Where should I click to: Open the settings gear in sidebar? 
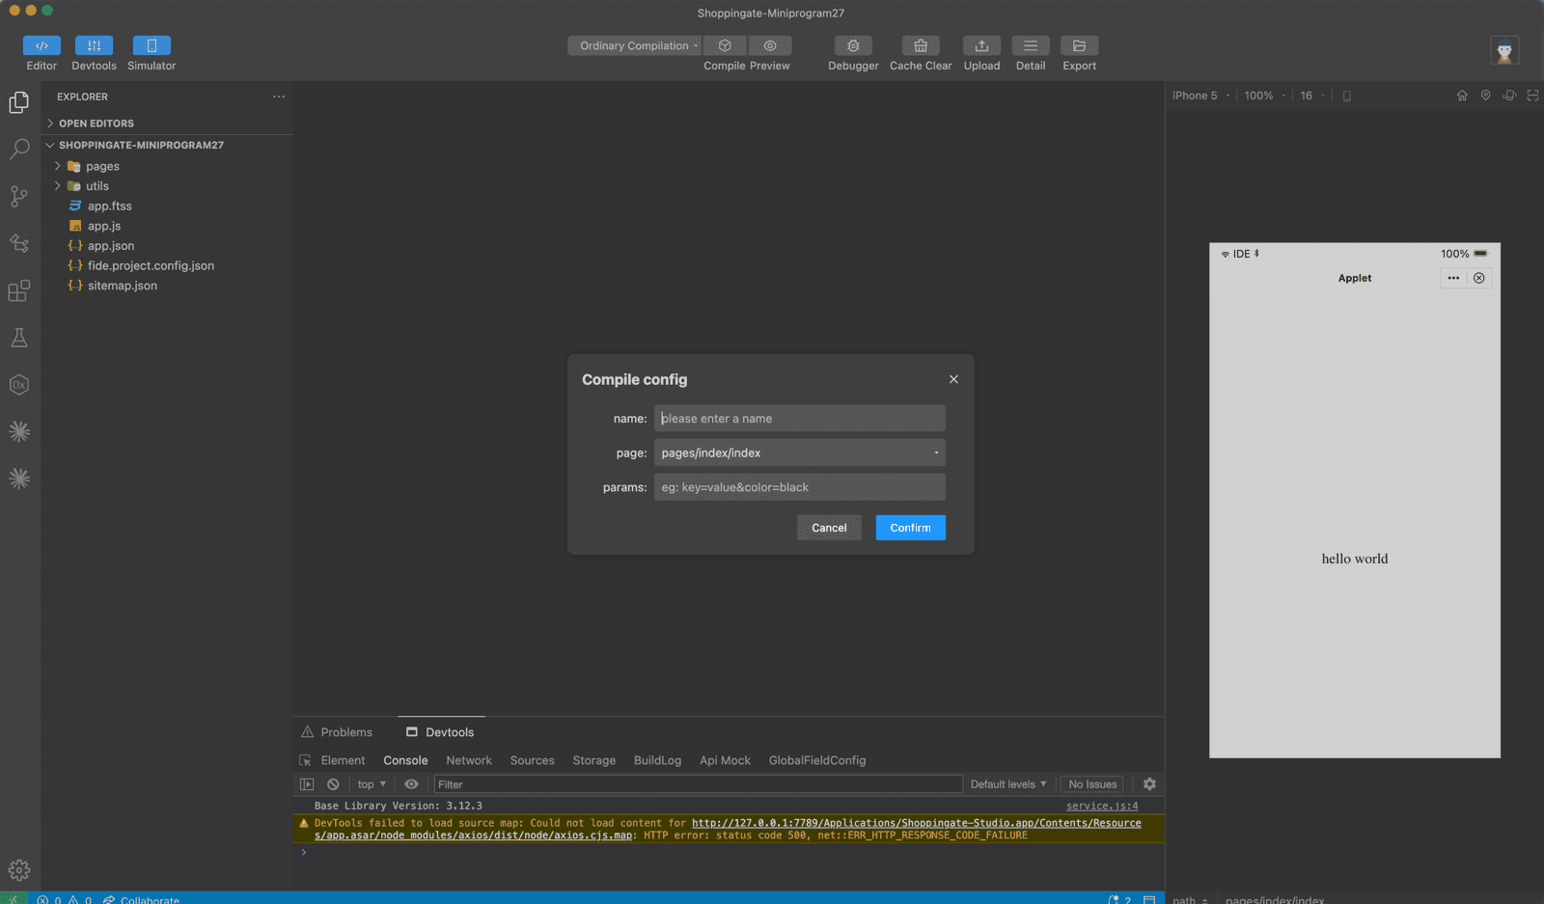pyautogui.click(x=19, y=870)
